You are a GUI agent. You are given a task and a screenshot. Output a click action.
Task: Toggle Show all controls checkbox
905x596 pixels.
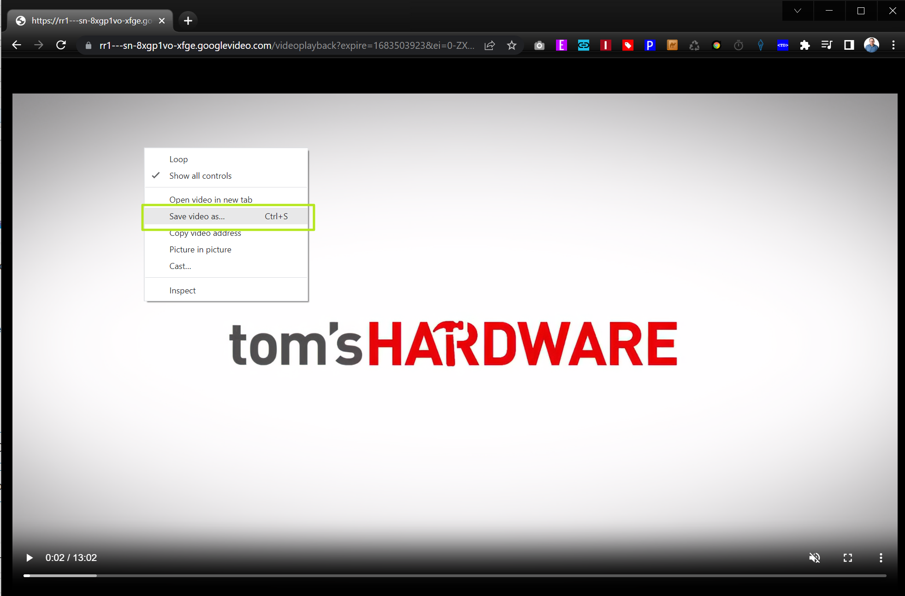[x=200, y=175]
